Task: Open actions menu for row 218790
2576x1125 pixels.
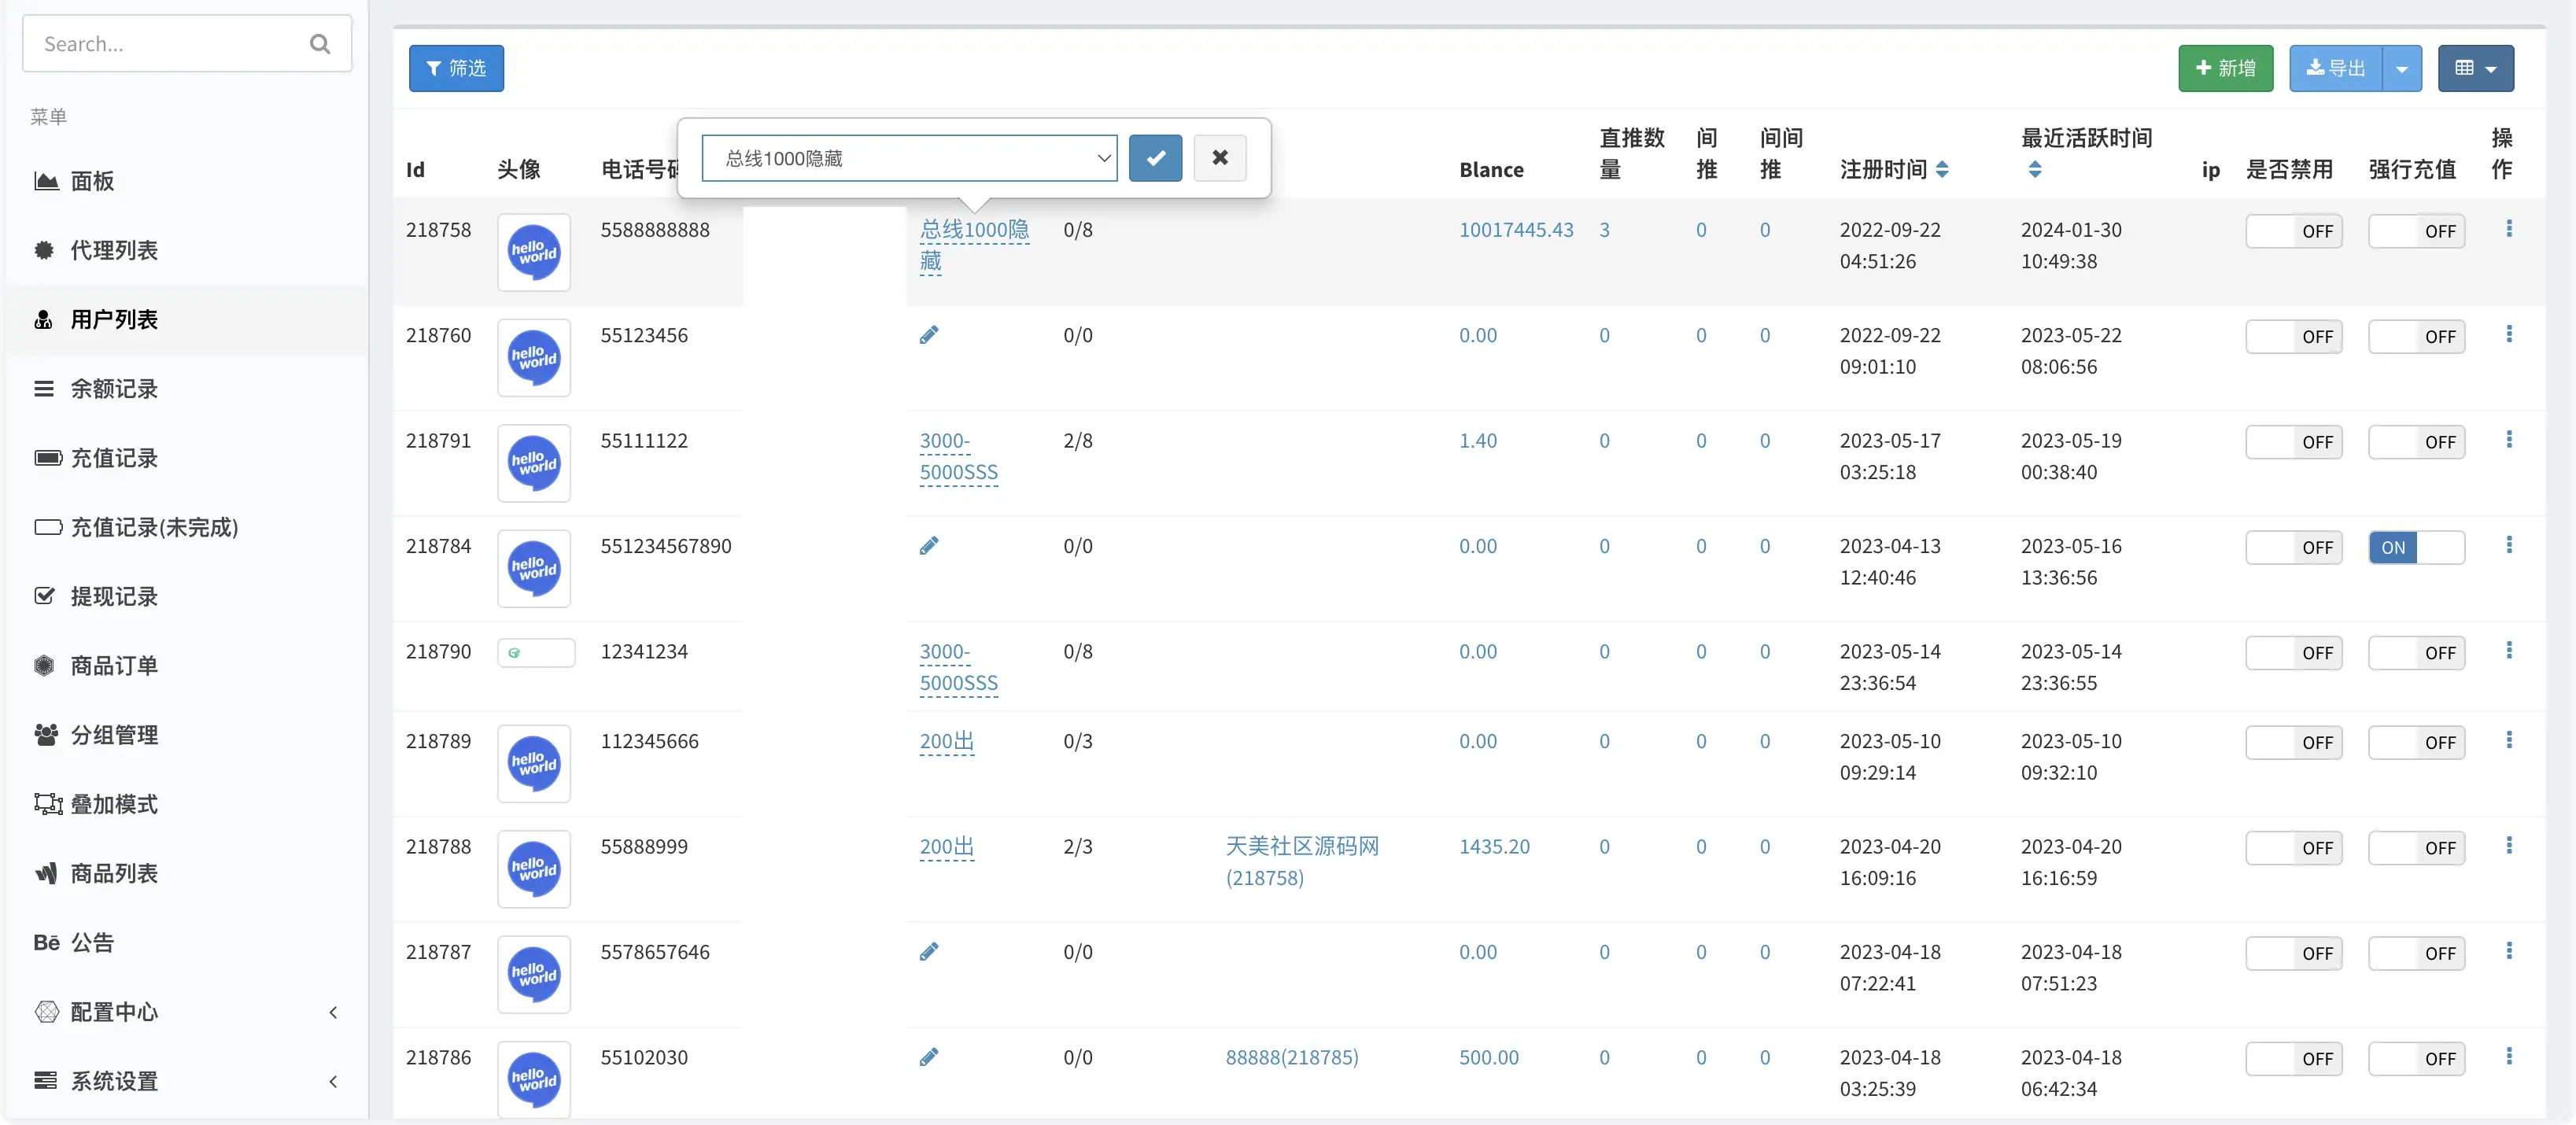Action: click(x=2509, y=651)
